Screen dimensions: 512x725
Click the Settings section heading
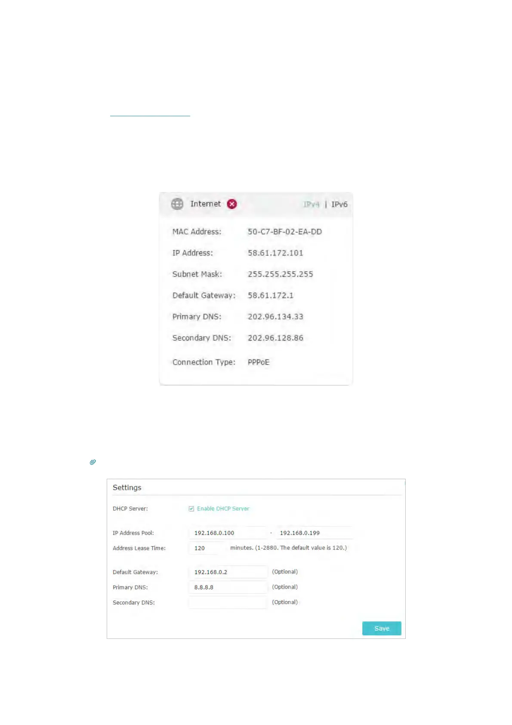[127, 487]
